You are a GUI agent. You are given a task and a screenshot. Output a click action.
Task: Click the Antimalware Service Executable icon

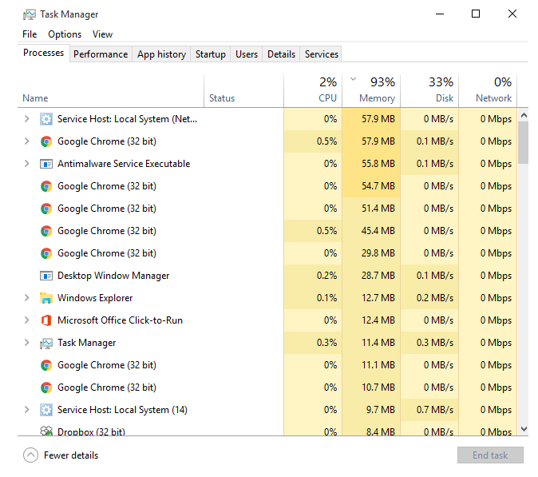(x=46, y=164)
